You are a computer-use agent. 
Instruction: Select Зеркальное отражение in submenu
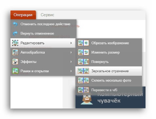pyautogui.click(x=109, y=71)
